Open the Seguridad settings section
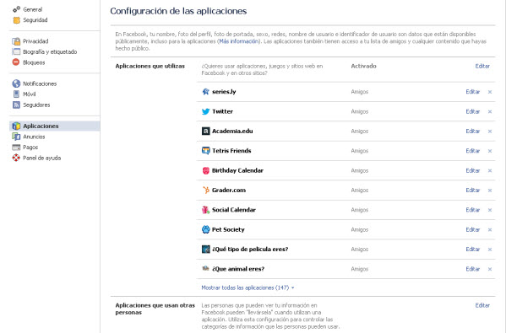The height and width of the screenshot is (333, 506). pos(35,20)
